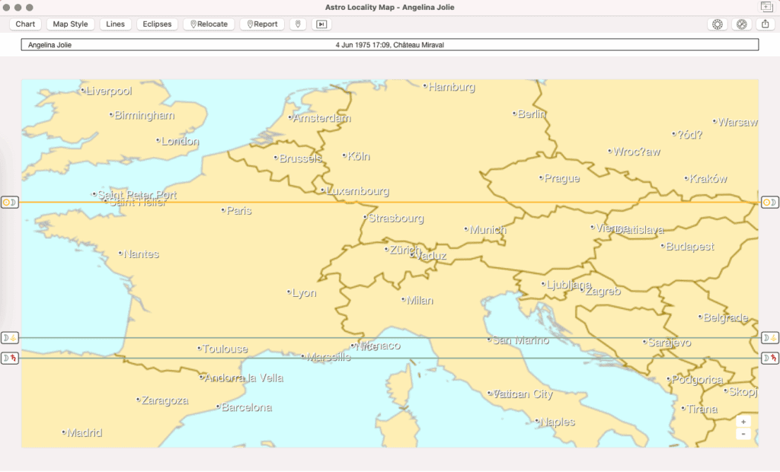Select the Sun-Moon line marker on right edge
This screenshot has height=472, width=780.
770,203
